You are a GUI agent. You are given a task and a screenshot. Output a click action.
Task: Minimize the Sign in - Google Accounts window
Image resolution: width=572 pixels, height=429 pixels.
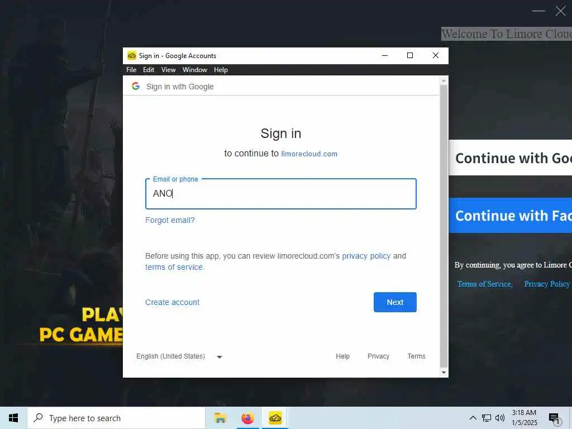click(385, 55)
